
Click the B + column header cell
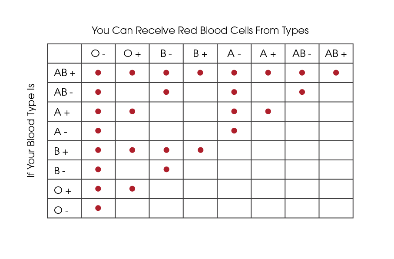coord(200,53)
